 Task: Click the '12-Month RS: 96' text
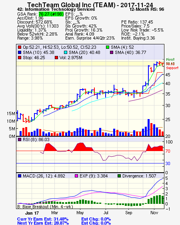(147, 9)
